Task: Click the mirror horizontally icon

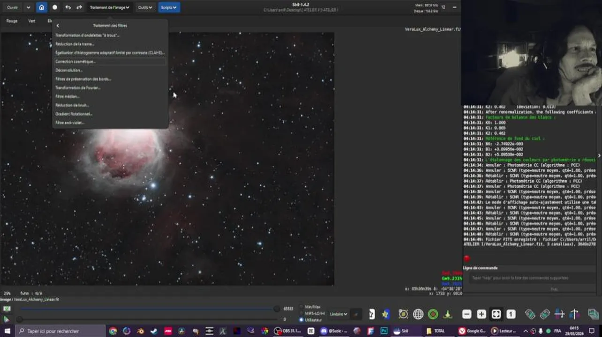Action: (x=560, y=314)
